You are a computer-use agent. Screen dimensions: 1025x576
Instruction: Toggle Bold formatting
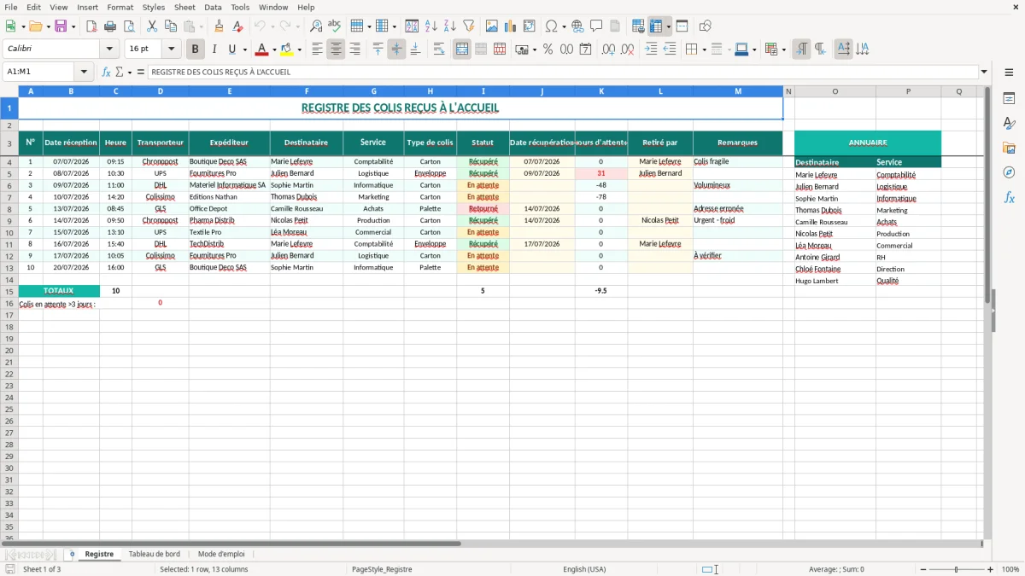pyautogui.click(x=196, y=49)
